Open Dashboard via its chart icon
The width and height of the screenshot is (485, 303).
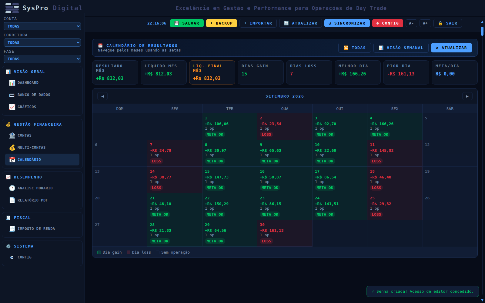[12, 83]
